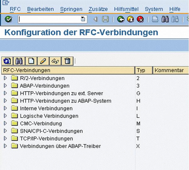Select the Logische Verbindungen label
Viewport: 189px width, 170px height.
(49, 116)
